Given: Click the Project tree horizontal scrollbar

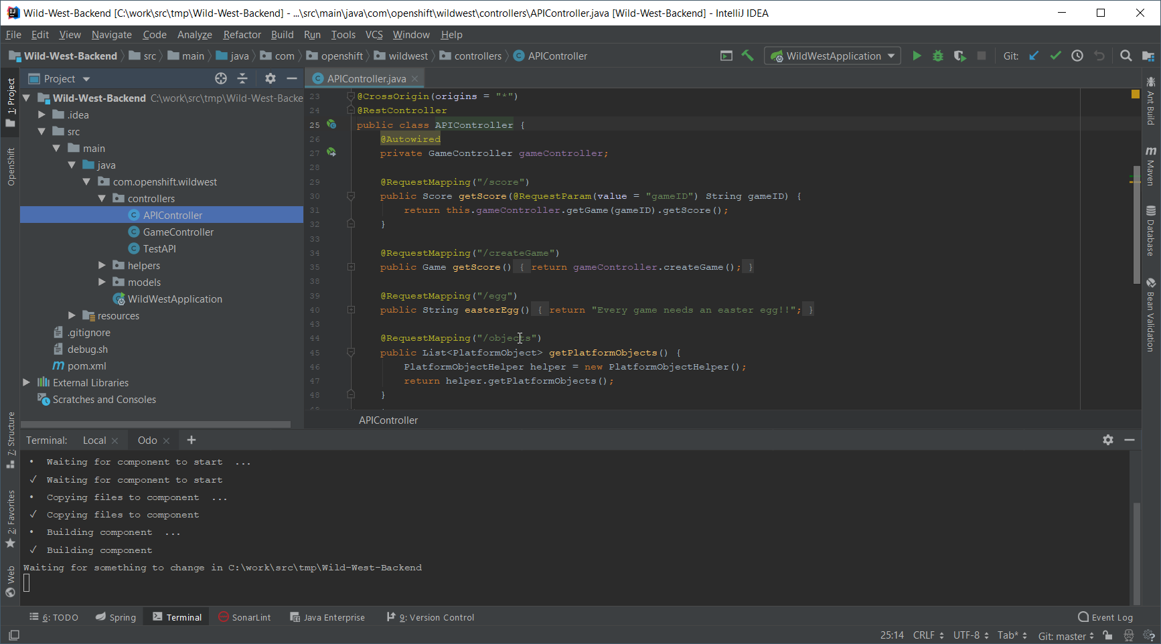Looking at the screenshot, I should click(155, 424).
